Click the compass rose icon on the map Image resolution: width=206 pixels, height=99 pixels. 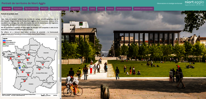click(x=56, y=39)
